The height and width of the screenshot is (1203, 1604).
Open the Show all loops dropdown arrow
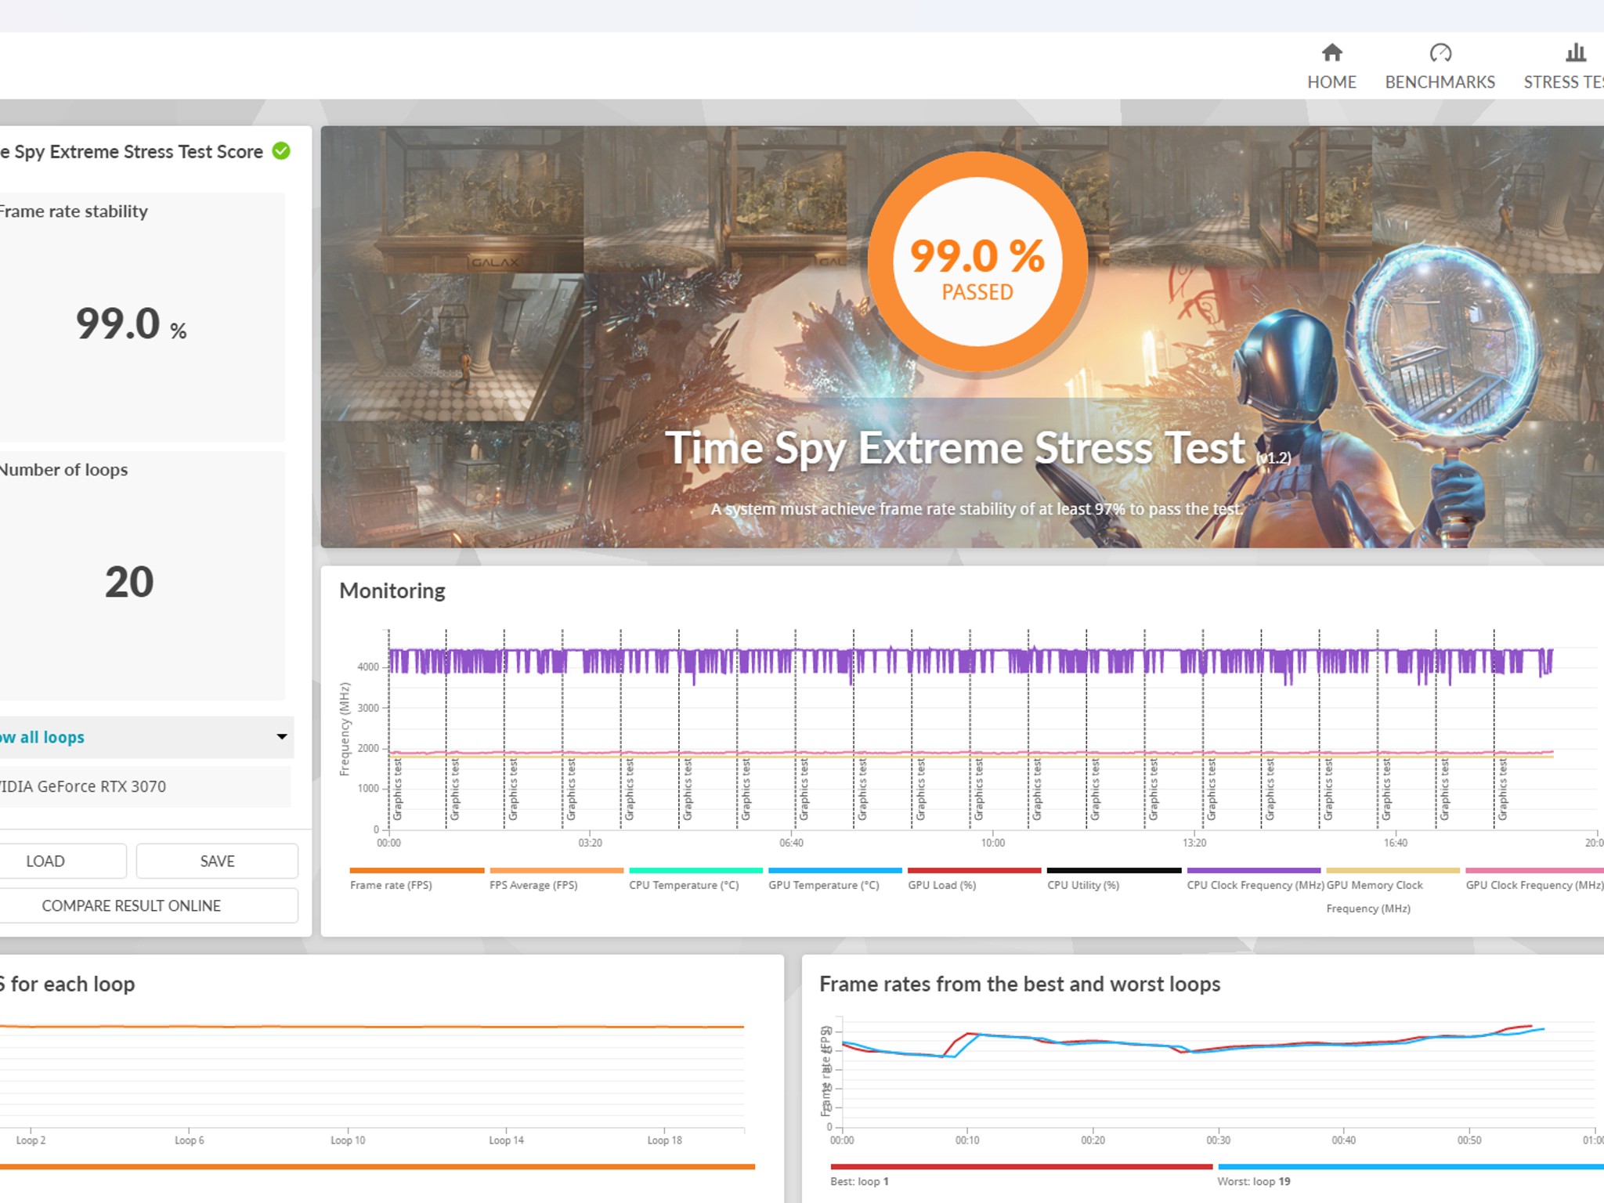click(282, 736)
